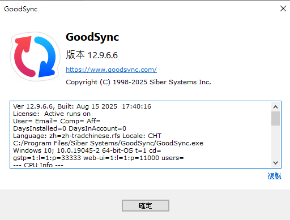This screenshot has height=220, width=290.
Task: Click the info box scrollbar thumb
Action: pos(275,118)
